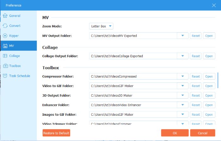
Task: Open the MV Output Folder location
Action: (209, 36)
